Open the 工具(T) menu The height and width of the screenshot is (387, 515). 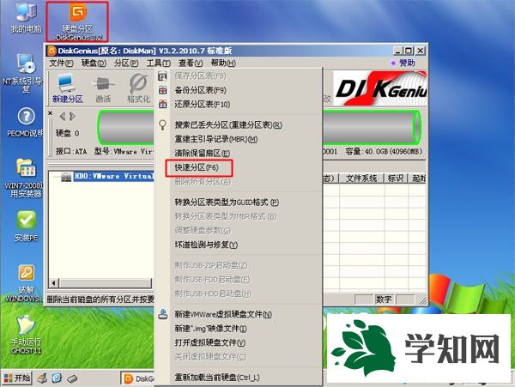(158, 63)
